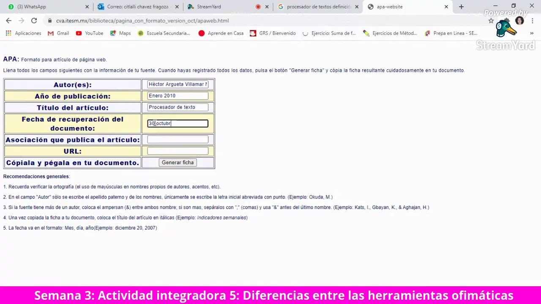This screenshot has width=541, height=304.
Task: Open the YouTube bookmark
Action: coord(89,33)
